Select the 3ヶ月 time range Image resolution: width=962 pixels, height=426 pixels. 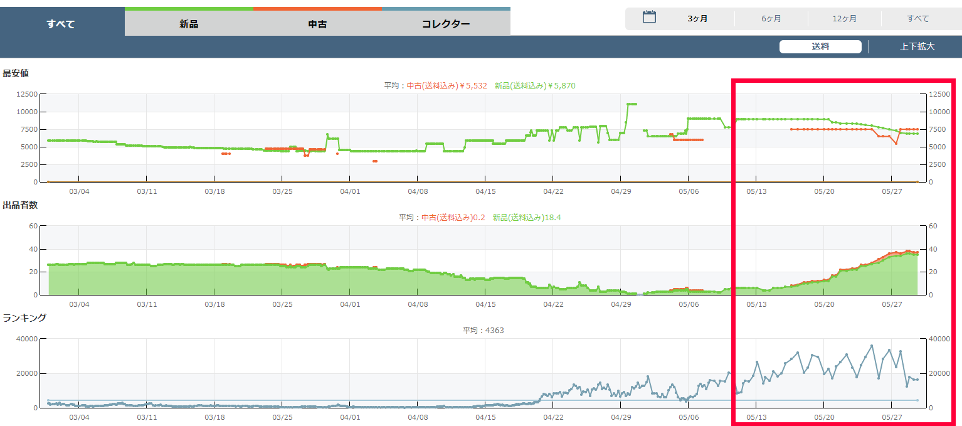[697, 19]
